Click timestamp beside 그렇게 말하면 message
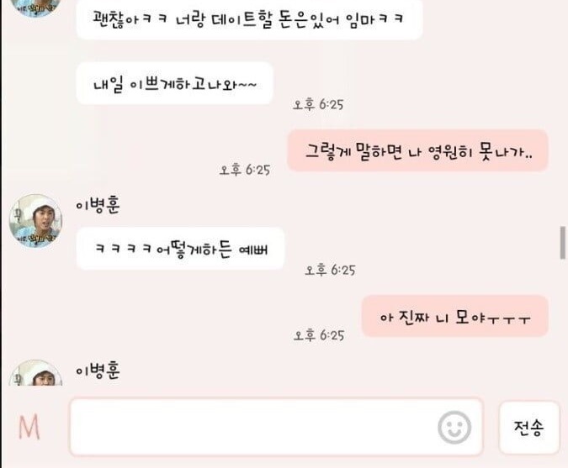Image resolution: width=568 pixels, height=468 pixels. 245,170
